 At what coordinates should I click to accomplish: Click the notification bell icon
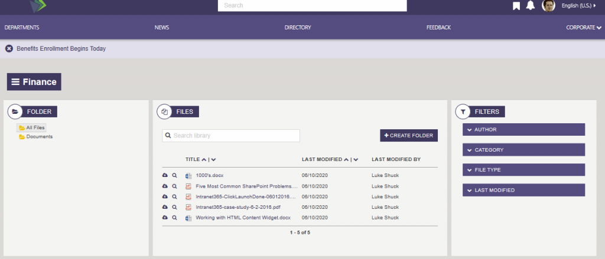click(531, 6)
